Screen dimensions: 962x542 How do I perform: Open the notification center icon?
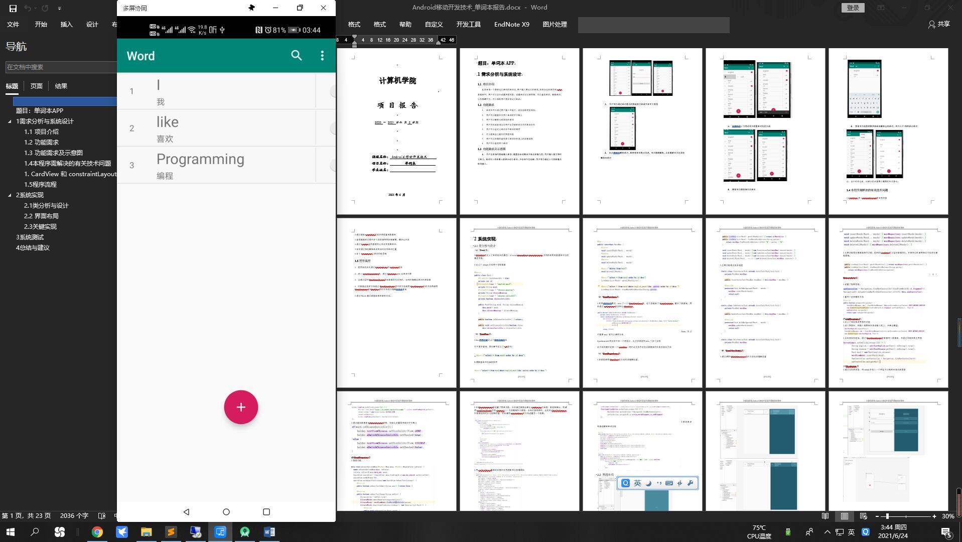946,532
